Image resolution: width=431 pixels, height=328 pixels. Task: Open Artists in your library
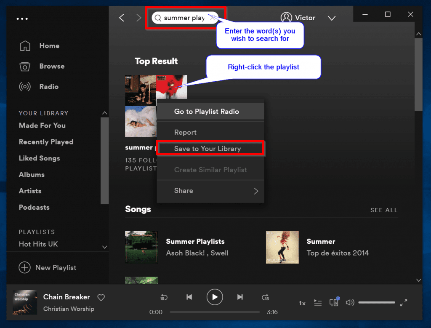coord(30,191)
